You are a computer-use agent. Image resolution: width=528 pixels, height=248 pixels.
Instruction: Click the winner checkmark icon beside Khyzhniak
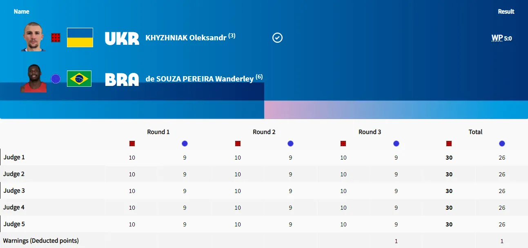[277, 38]
